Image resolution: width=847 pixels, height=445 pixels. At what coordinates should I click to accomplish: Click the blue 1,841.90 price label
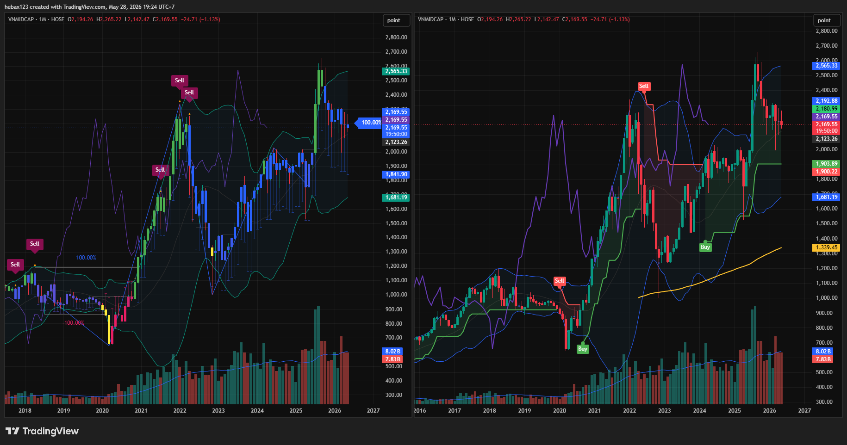(396, 175)
